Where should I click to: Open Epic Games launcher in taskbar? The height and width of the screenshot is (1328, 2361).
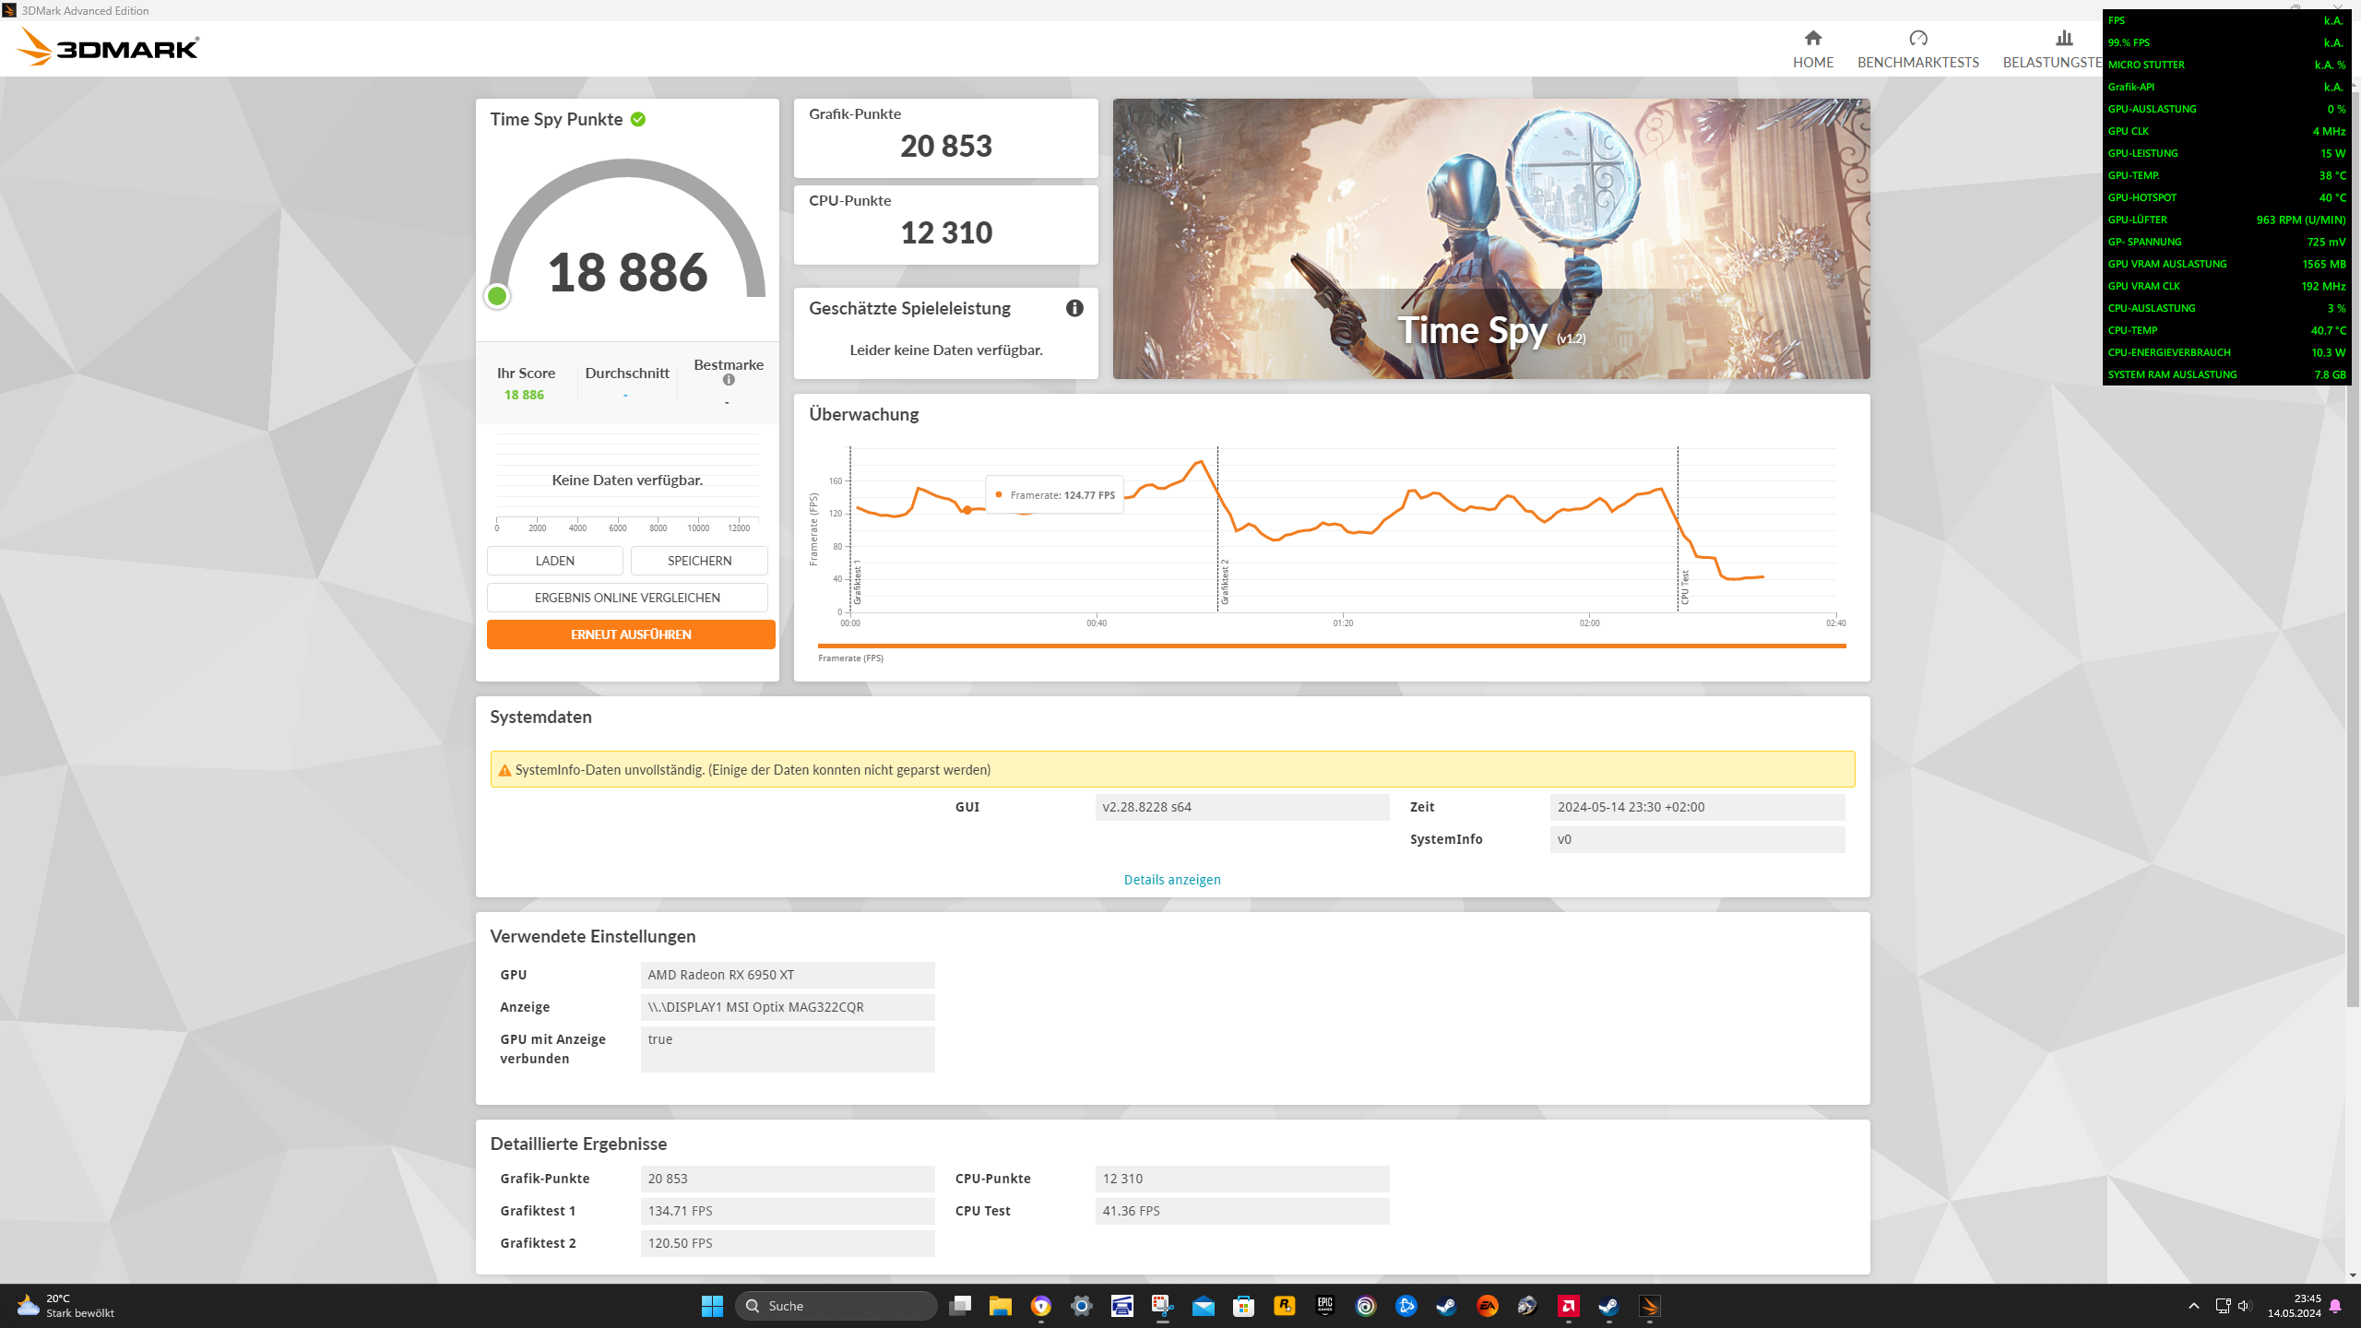point(1324,1306)
